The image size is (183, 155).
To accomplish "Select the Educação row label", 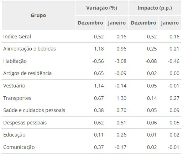I will click(14, 135).
